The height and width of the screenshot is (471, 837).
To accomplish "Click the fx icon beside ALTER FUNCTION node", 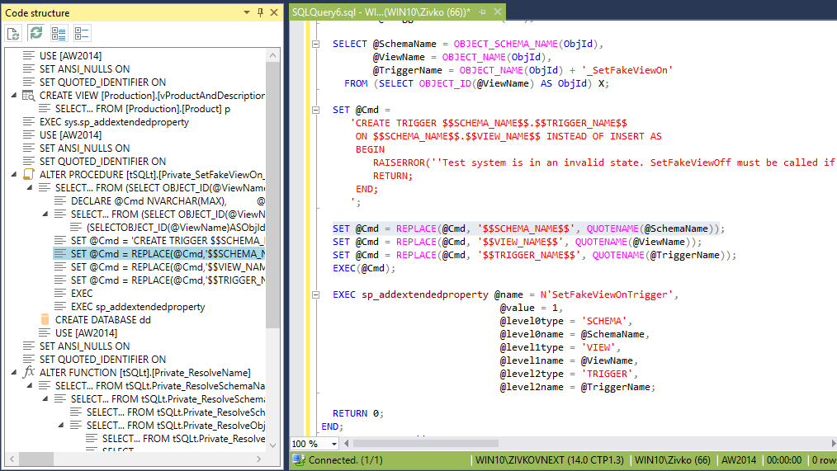I will [x=29, y=372].
